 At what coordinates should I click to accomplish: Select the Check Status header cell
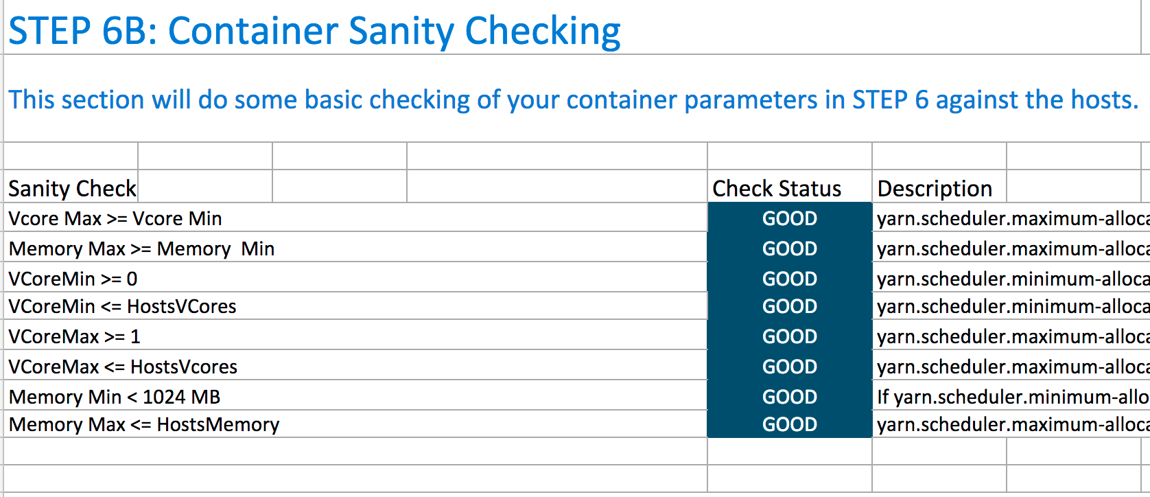789,187
